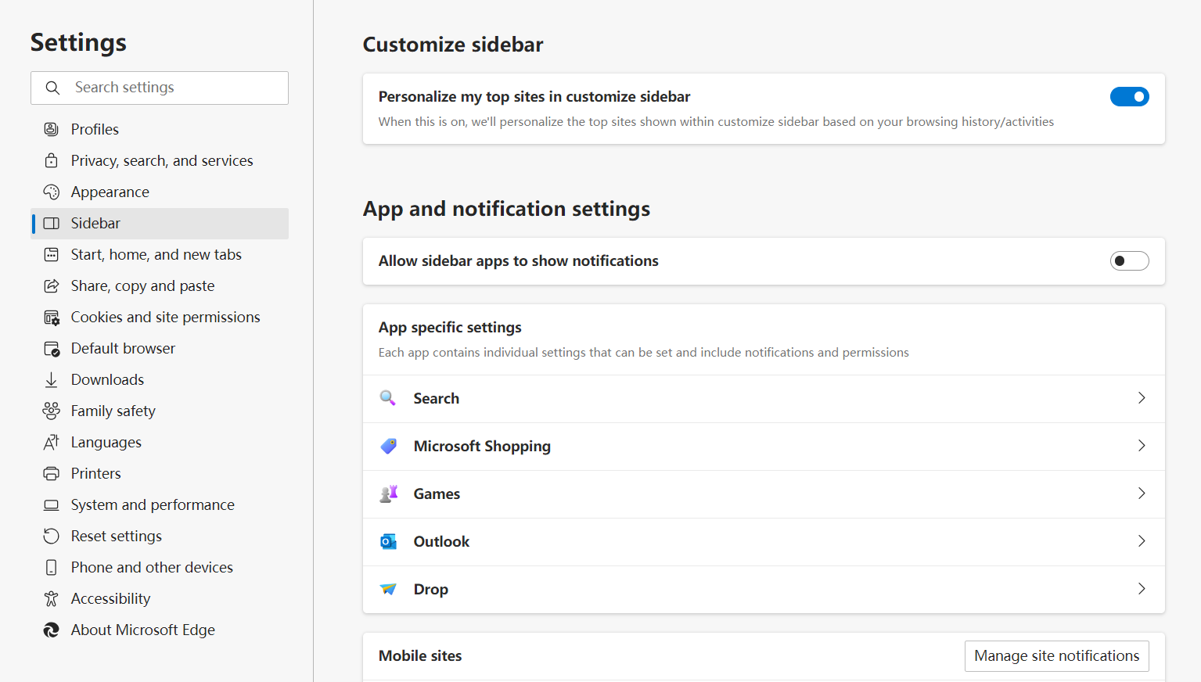
Task: Open Default browser settings
Action: pos(160,348)
